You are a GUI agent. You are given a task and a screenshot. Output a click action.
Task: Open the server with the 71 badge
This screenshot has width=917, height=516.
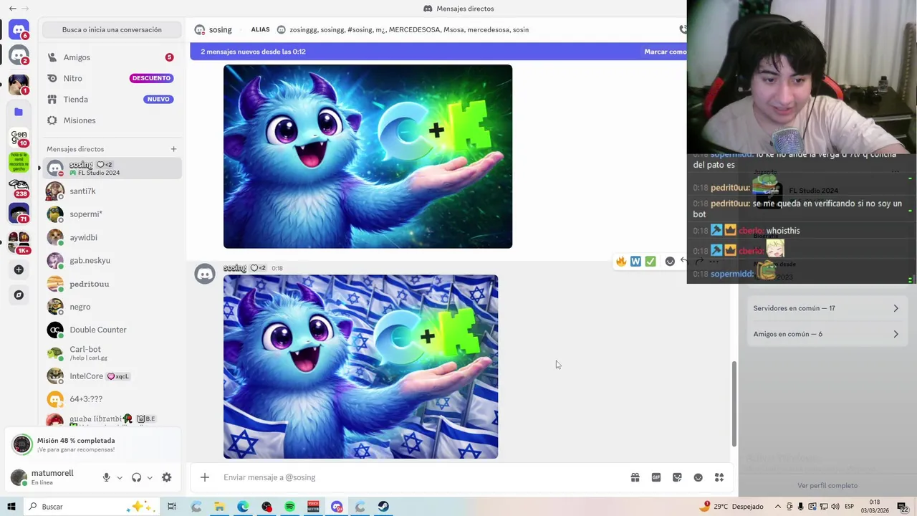[19, 213]
